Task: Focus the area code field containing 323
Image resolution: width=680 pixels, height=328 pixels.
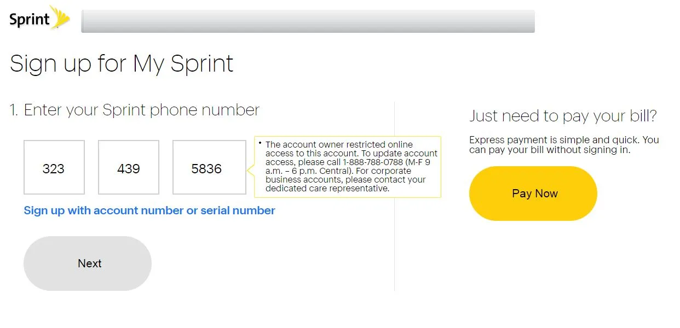Action: pyautogui.click(x=54, y=167)
